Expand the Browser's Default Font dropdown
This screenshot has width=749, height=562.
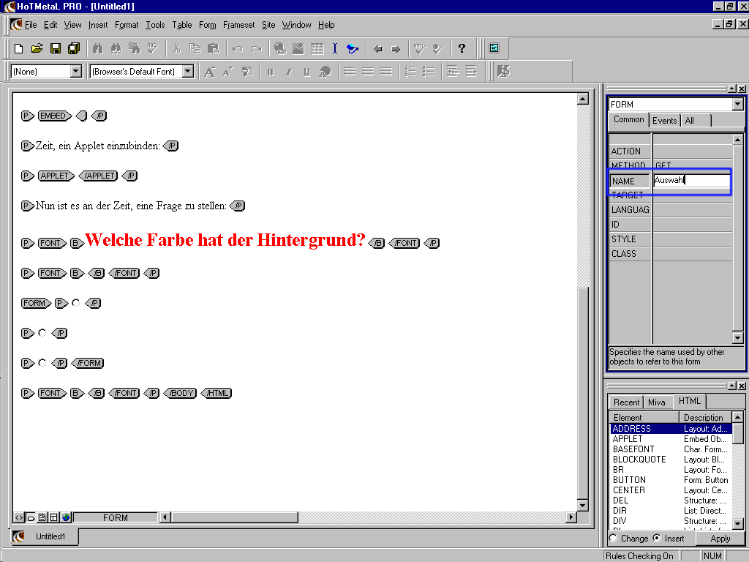pos(187,72)
